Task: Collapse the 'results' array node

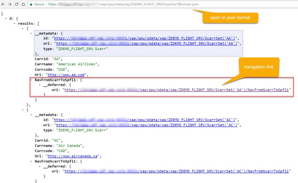Action: click(x=15, y=23)
